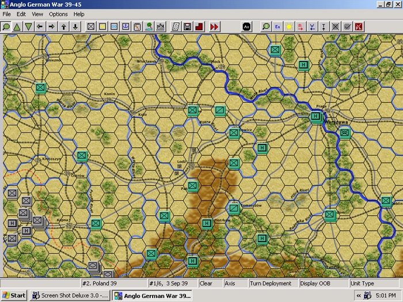Open the Options menu
The width and height of the screenshot is (403, 302).
click(x=58, y=14)
